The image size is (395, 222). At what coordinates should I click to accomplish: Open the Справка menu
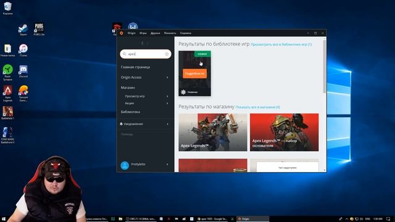click(186, 33)
